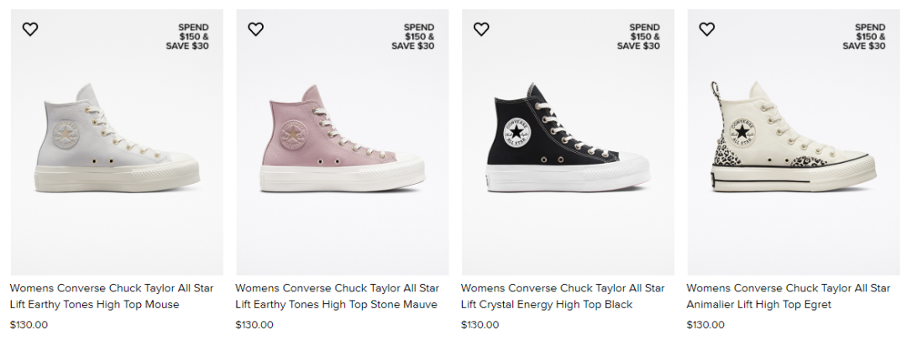This screenshot has width=907, height=346.
Task: Follow the Lift Earthy Tones High Top Stone Mauve link
Action: click(x=338, y=296)
